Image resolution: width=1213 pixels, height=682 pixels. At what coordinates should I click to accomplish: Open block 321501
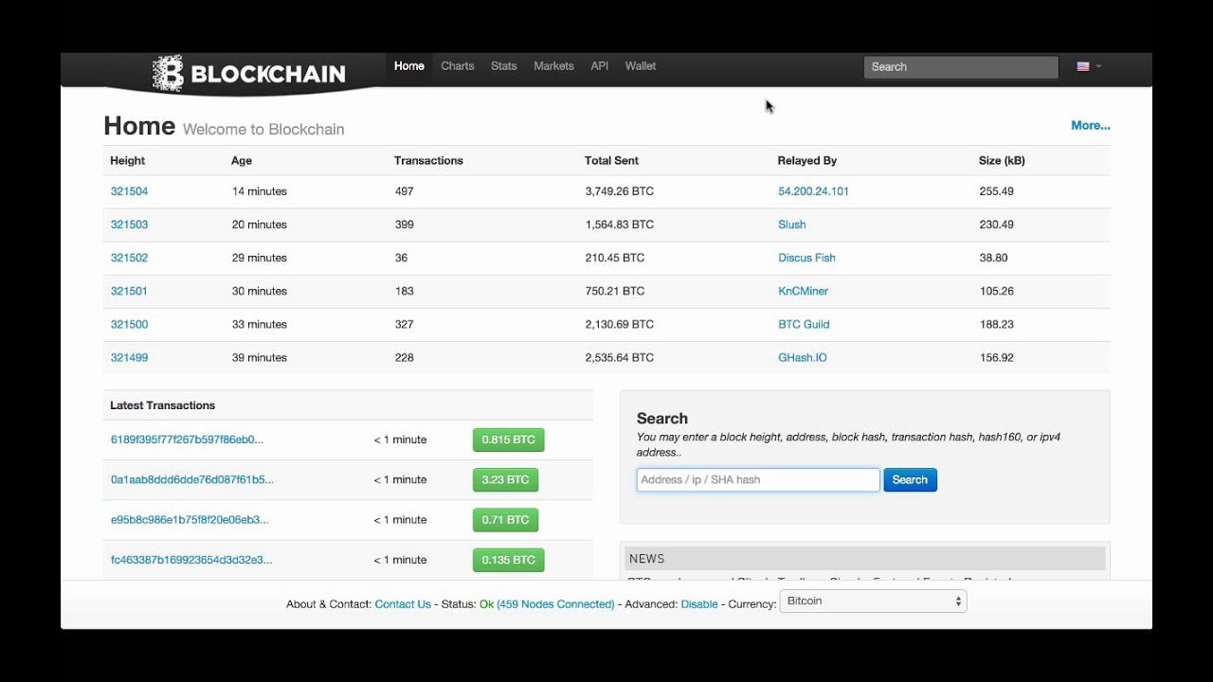click(129, 291)
